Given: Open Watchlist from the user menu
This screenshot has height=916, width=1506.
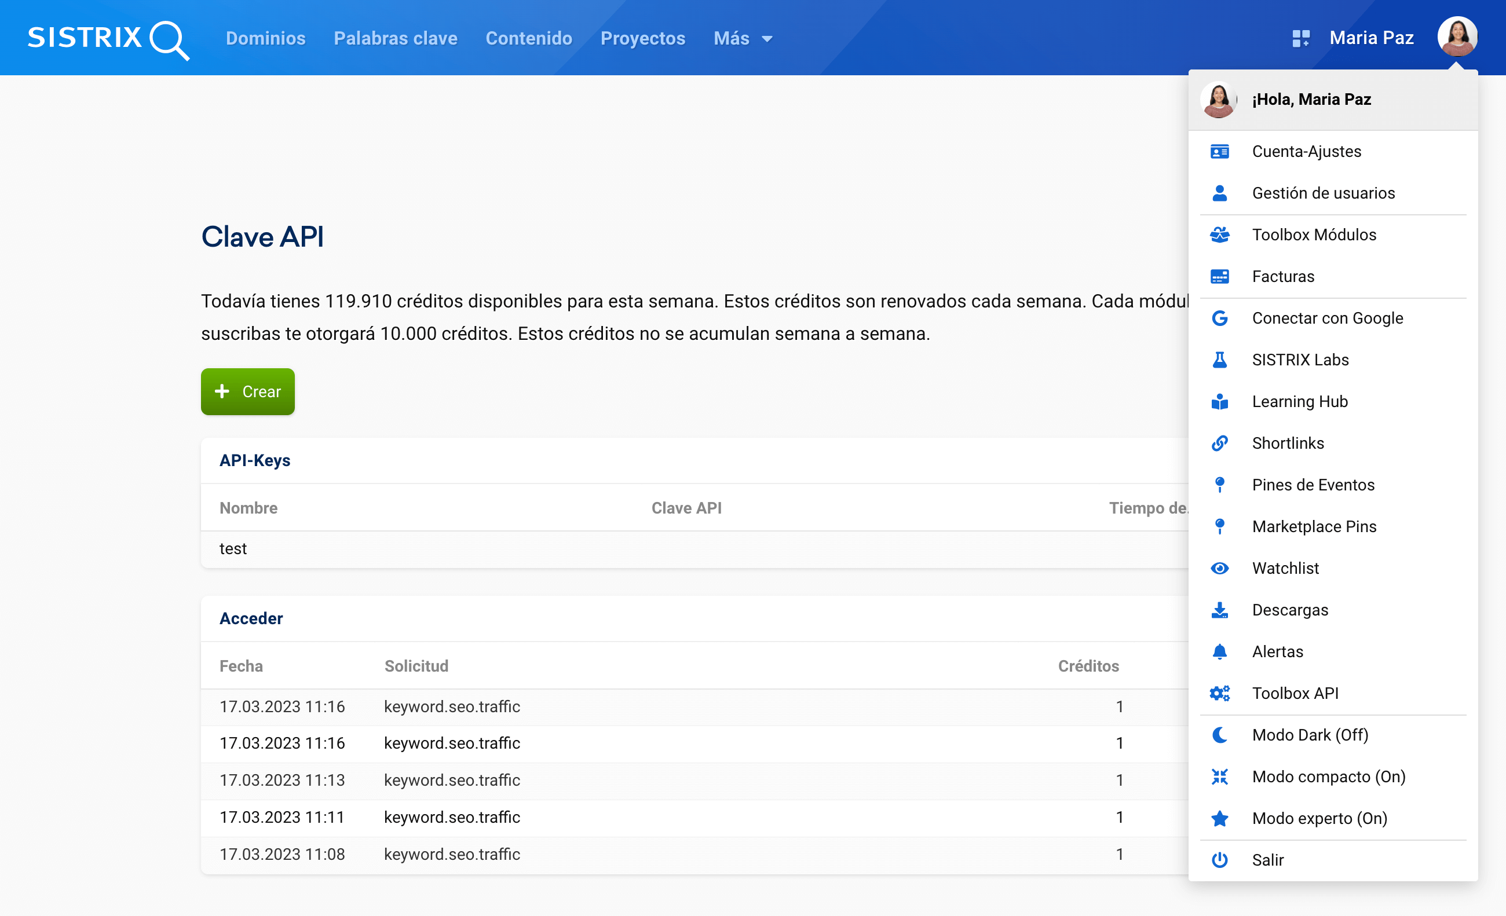Looking at the screenshot, I should (1285, 568).
